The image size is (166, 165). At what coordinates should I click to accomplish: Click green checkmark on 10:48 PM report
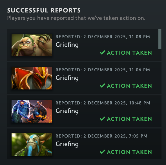pyautogui.click(x=103, y=119)
